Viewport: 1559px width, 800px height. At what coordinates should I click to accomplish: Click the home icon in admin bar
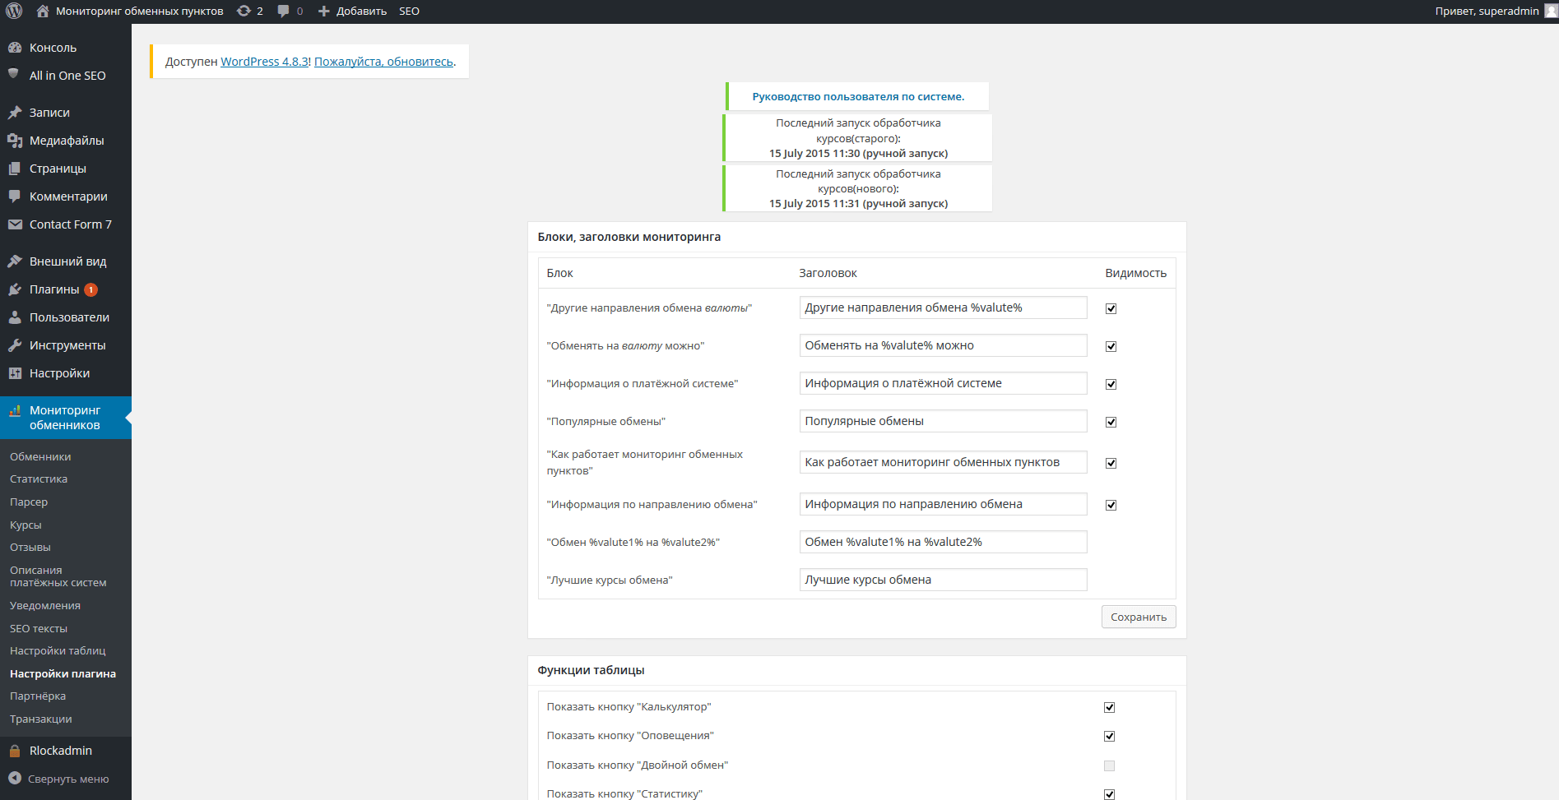43,11
